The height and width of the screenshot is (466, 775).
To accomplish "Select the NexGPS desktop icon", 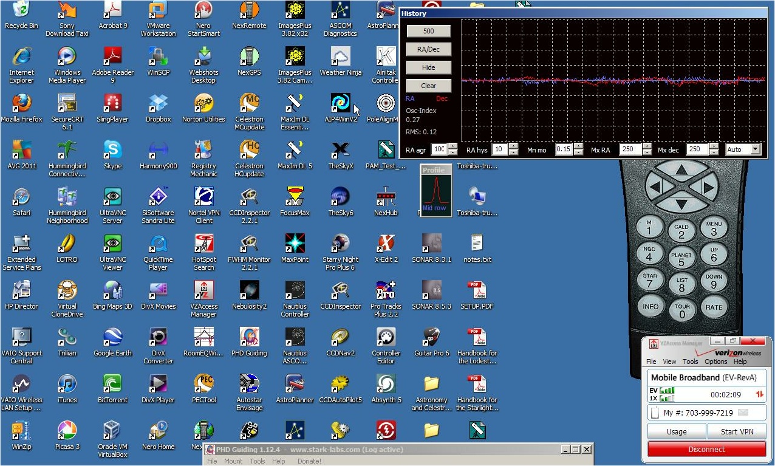I will (249, 61).
